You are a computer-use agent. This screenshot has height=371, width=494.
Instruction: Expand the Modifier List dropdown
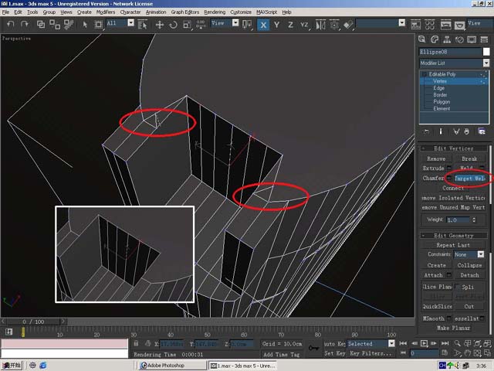(x=486, y=63)
